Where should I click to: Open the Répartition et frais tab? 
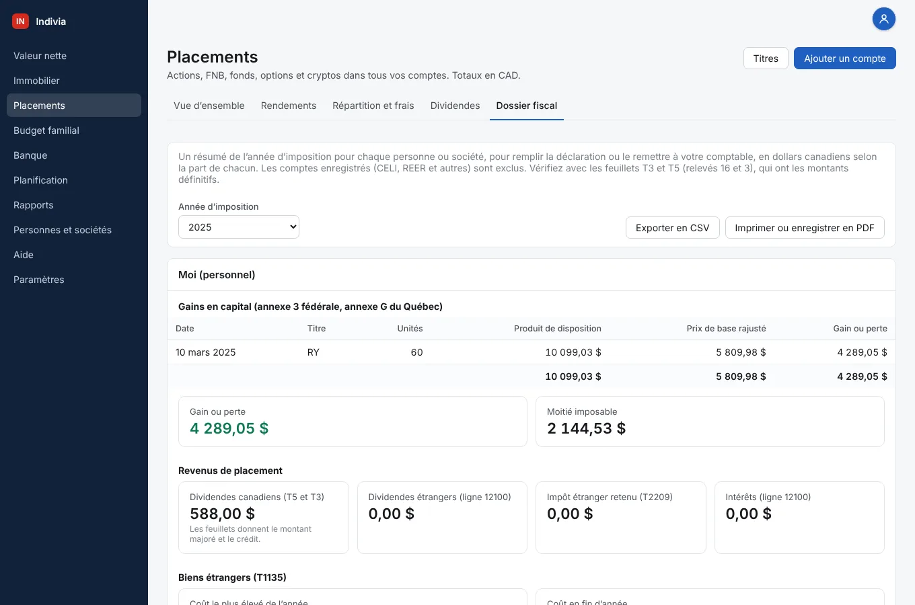(x=373, y=106)
